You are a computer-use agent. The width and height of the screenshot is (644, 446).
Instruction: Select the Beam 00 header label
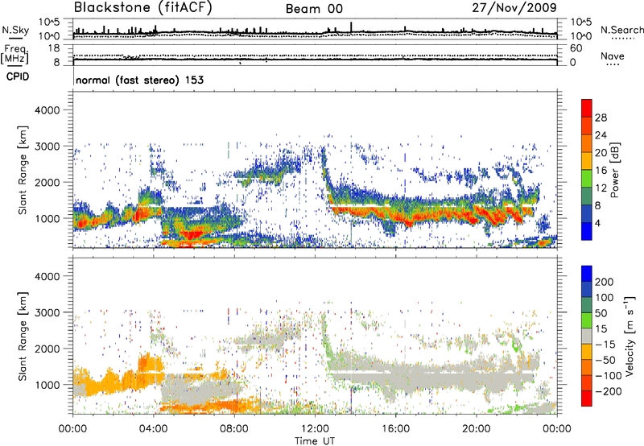[314, 9]
